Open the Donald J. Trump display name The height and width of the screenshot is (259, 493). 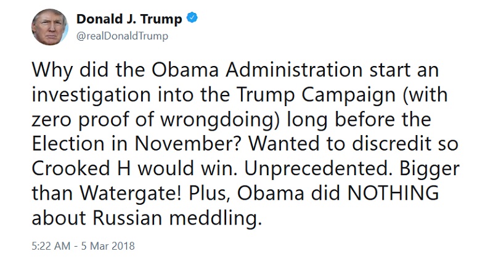(129, 19)
